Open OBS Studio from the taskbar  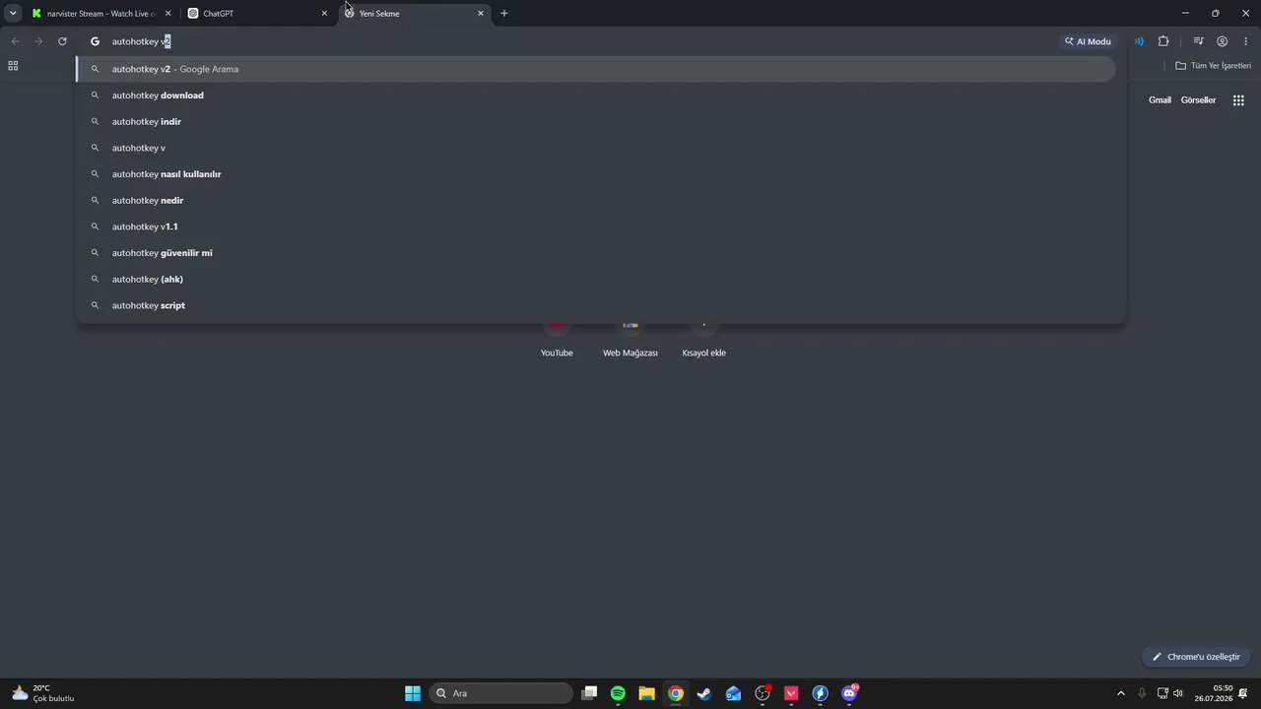(763, 693)
